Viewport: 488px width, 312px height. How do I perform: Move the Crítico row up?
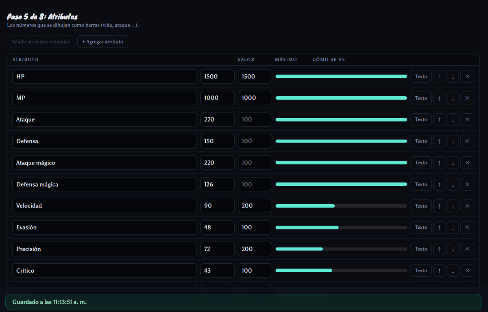point(439,271)
